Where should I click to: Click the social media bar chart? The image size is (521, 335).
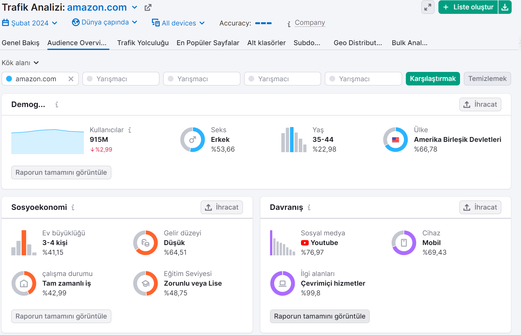tap(283, 243)
